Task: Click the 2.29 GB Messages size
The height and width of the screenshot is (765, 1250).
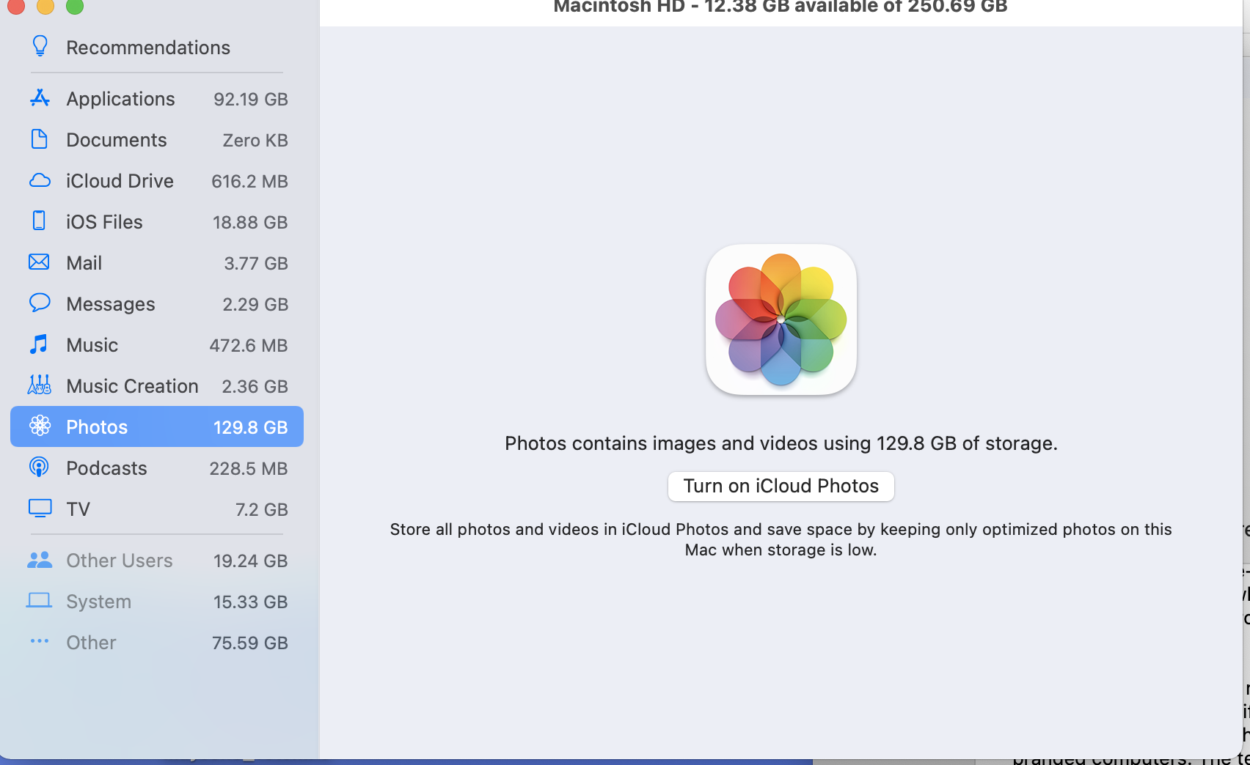Action: (x=255, y=304)
